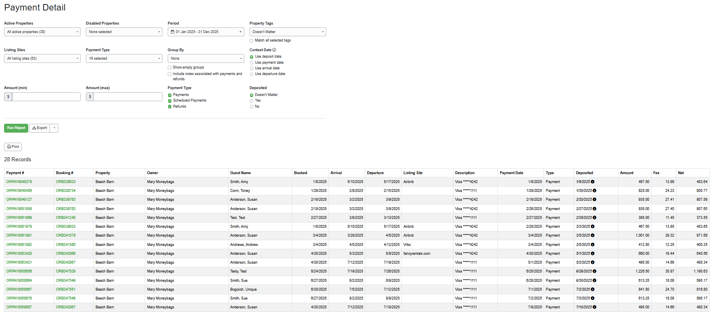Open payment link ORPAY9048378
Viewport: 714px width, 312px height.
[x=19, y=182]
